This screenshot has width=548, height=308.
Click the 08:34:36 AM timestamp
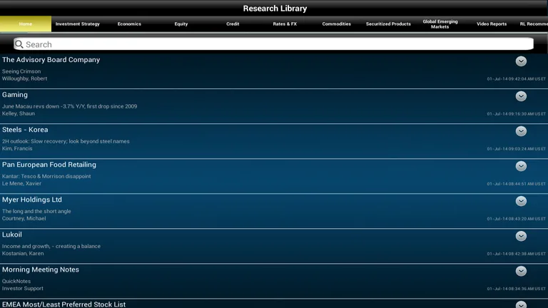coord(516,289)
